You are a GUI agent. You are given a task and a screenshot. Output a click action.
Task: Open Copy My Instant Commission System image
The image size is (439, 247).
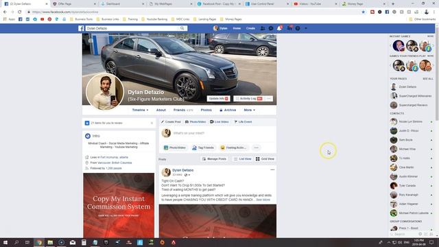coord(119,205)
